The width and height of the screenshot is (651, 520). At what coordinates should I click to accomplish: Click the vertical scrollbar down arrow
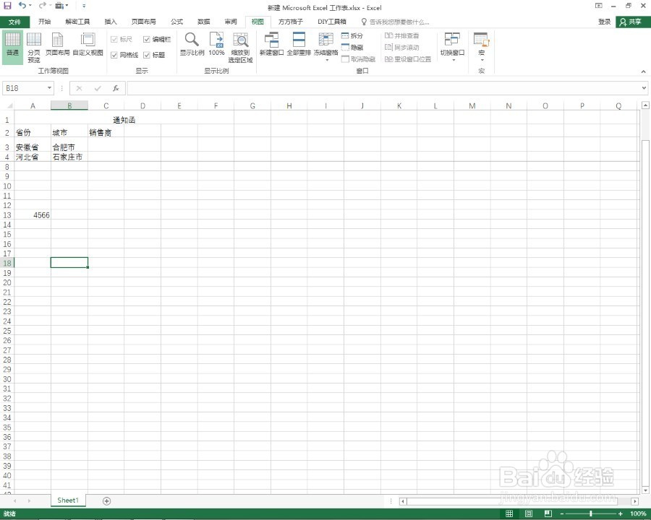tap(645, 490)
